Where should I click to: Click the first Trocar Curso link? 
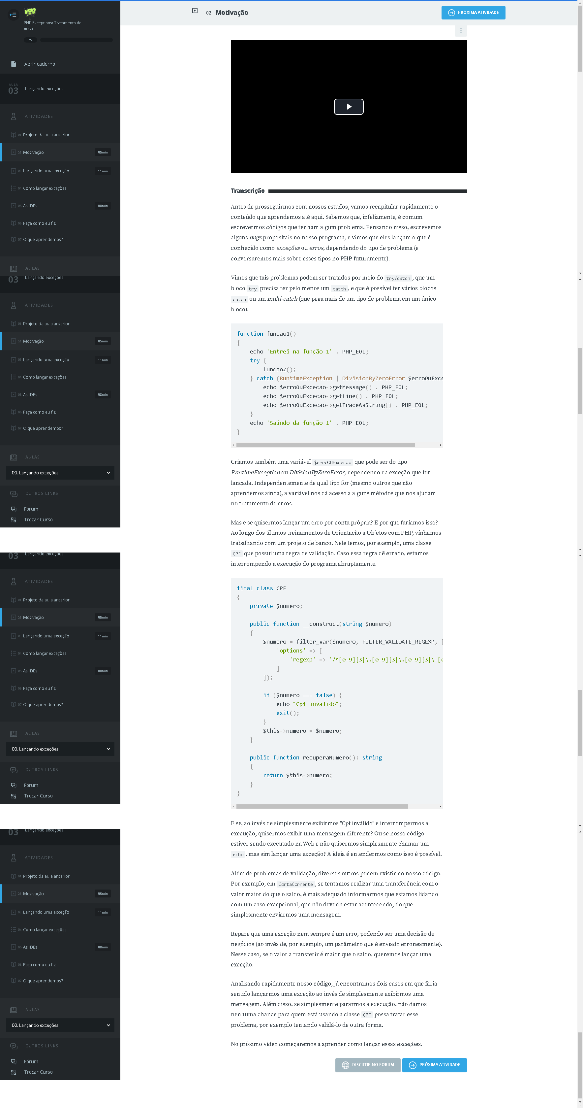point(38,520)
